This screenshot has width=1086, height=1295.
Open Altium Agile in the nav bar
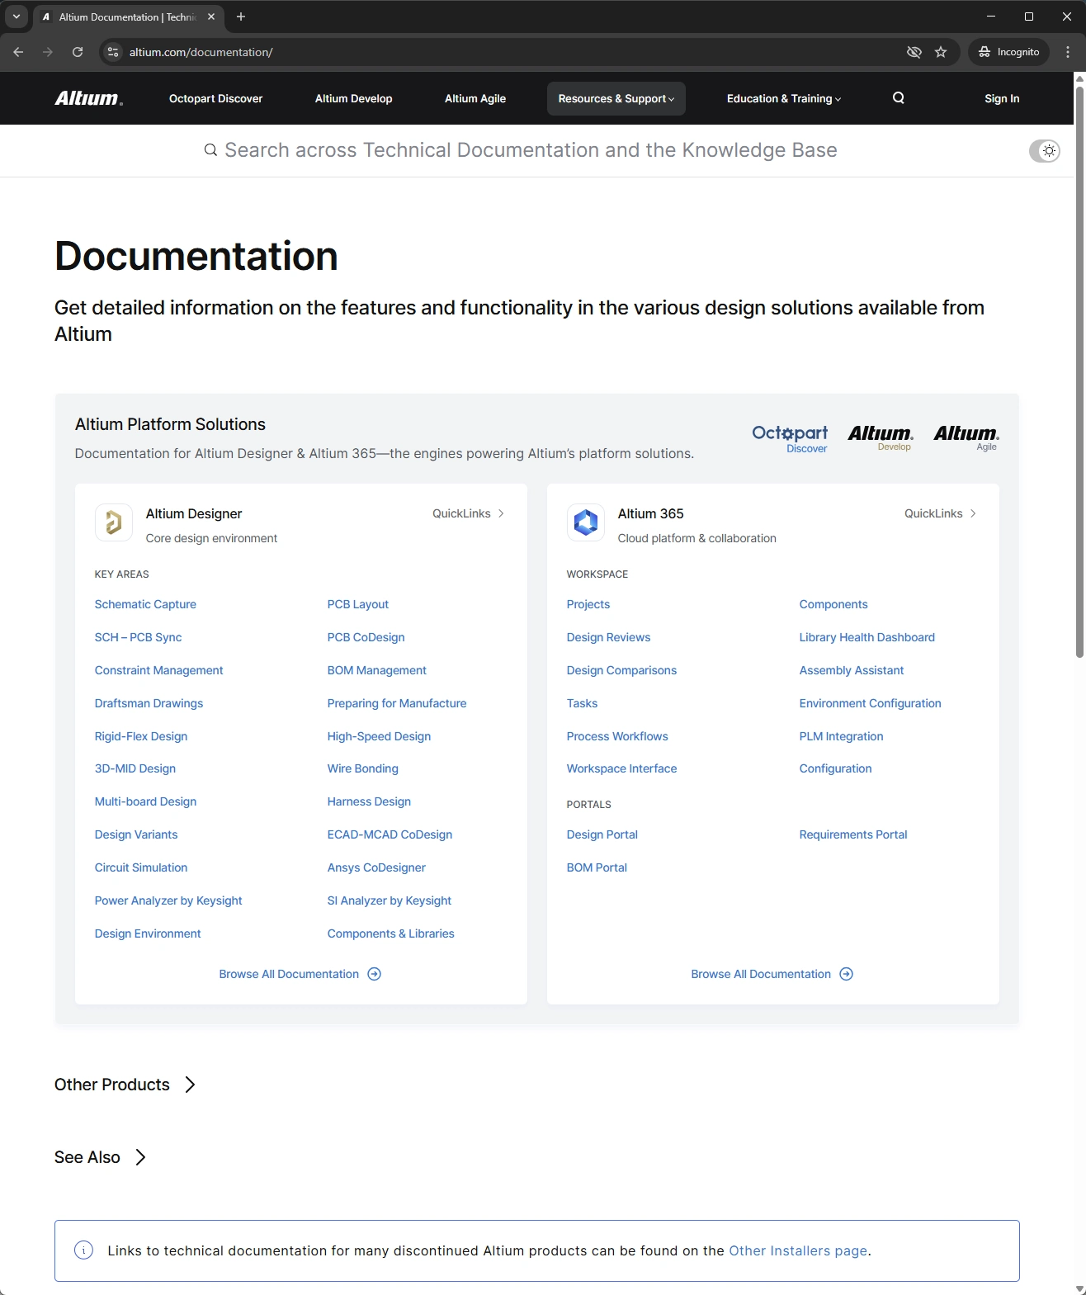pyautogui.click(x=475, y=98)
